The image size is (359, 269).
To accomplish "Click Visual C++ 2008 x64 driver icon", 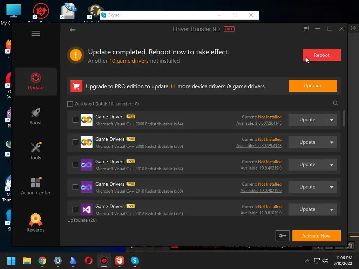I will [87, 120].
